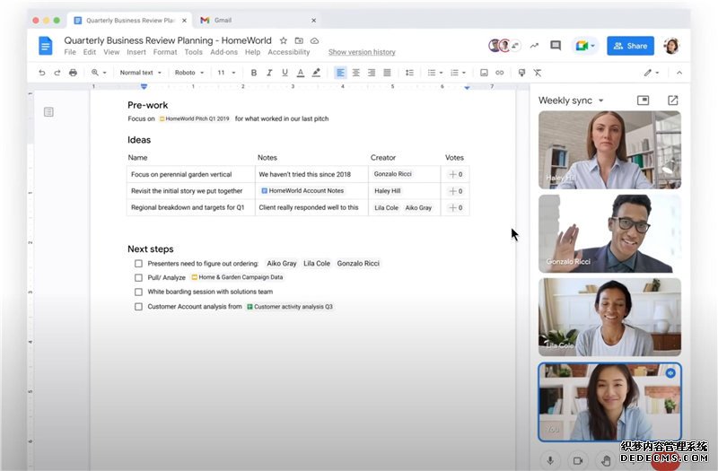Open the Tools menu
Viewport: 718px width, 471px height.
pyautogui.click(x=193, y=52)
